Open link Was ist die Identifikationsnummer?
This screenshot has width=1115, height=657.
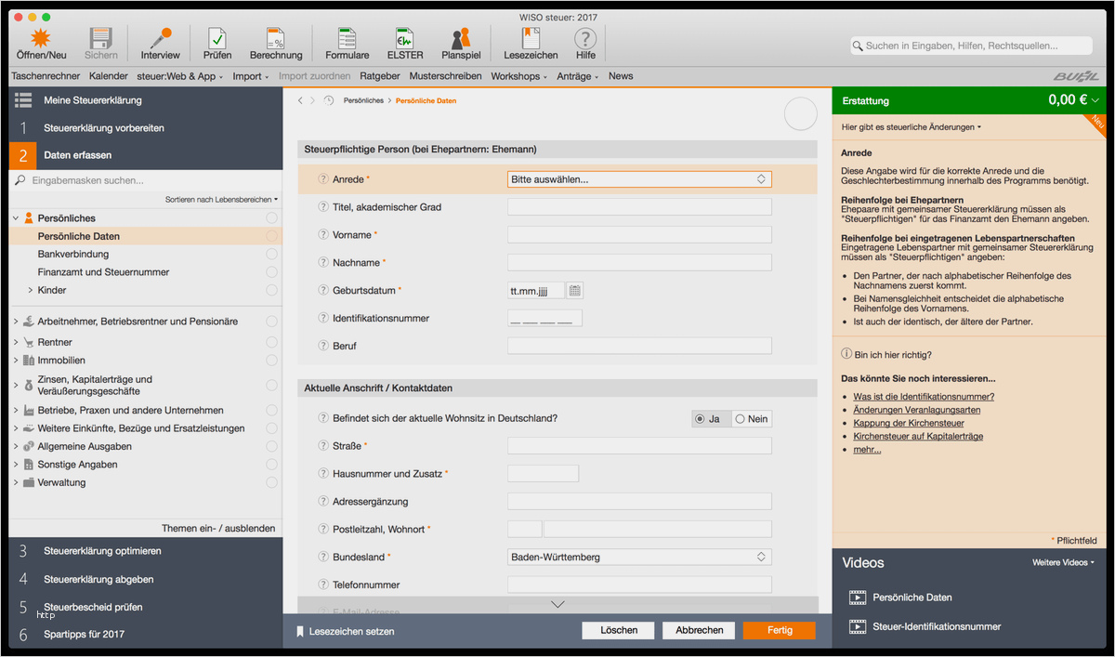click(924, 397)
